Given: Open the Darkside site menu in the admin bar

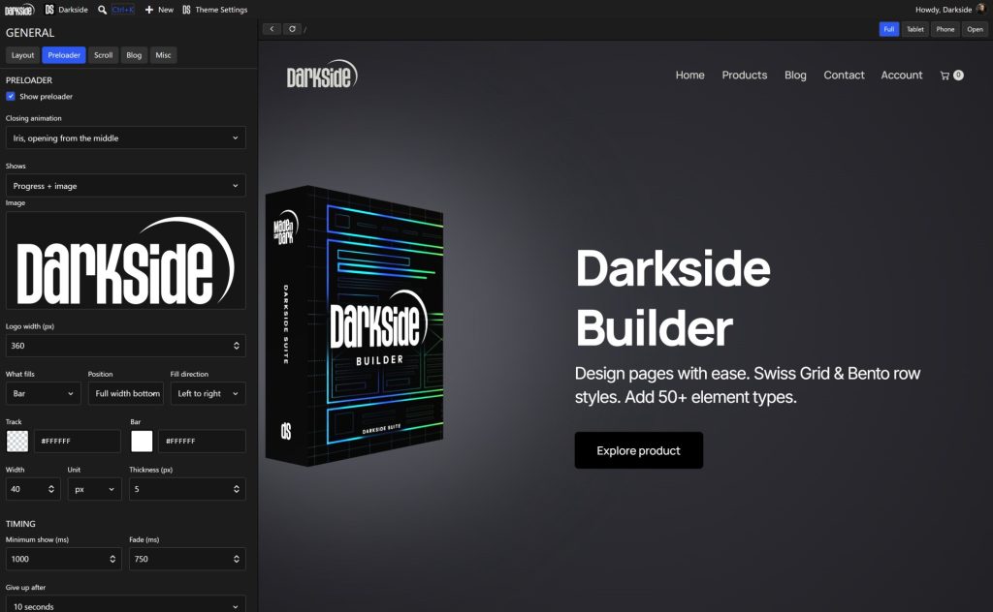Looking at the screenshot, I should [x=67, y=10].
